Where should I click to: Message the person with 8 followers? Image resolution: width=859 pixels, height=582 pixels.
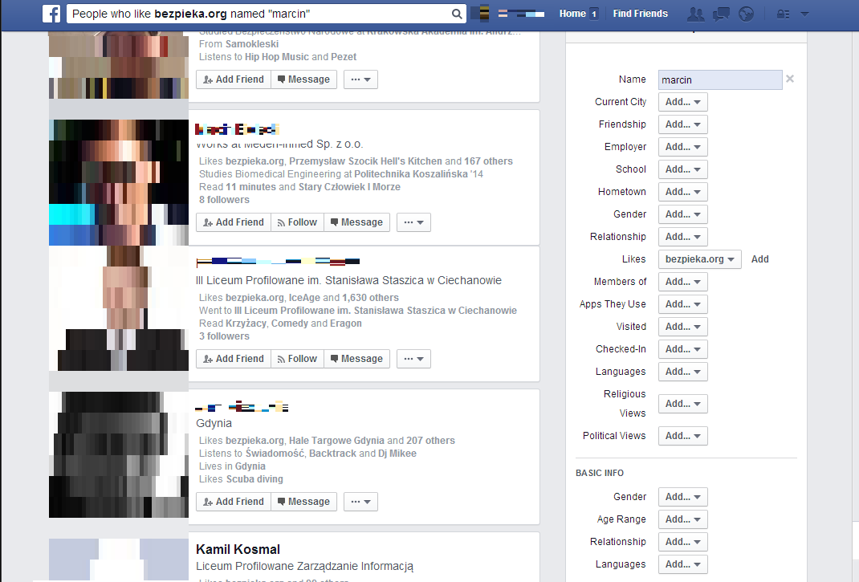[x=356, y=222]
